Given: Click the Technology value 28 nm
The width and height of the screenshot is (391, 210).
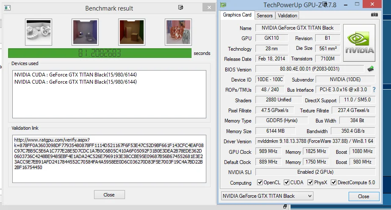Looking at the screenshot, I should (272, 49).
